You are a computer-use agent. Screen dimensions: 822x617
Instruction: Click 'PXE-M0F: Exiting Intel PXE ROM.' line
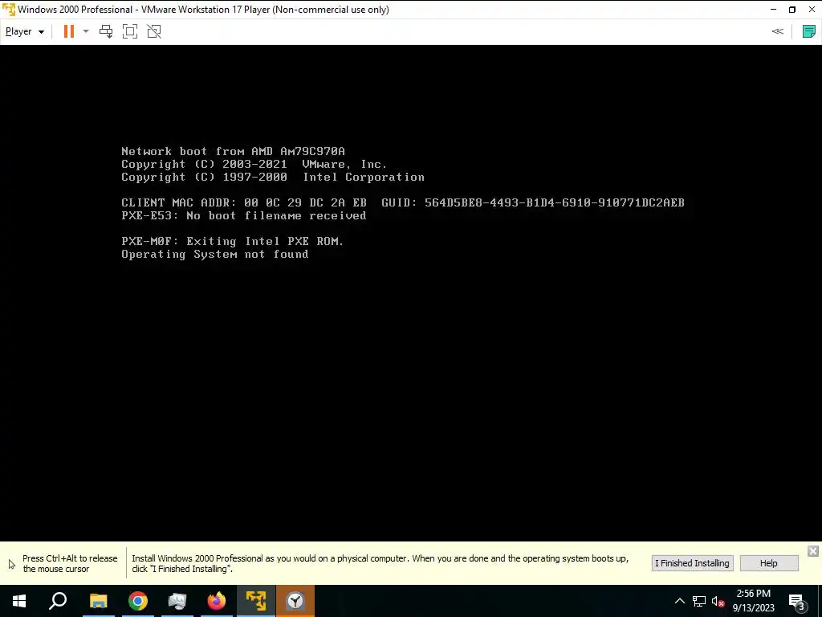232,241
